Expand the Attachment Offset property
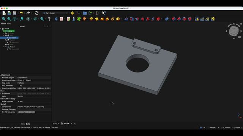 pos(1,88)
